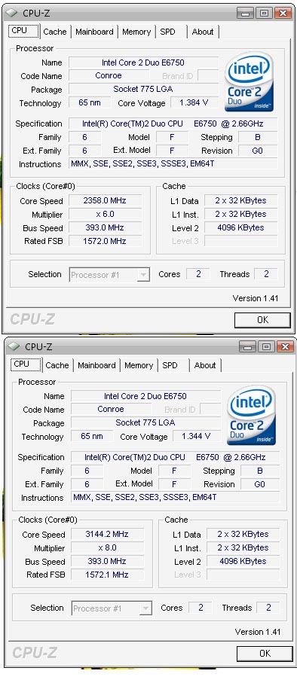Close the lower CPU-Z window

tap(285, 346)
